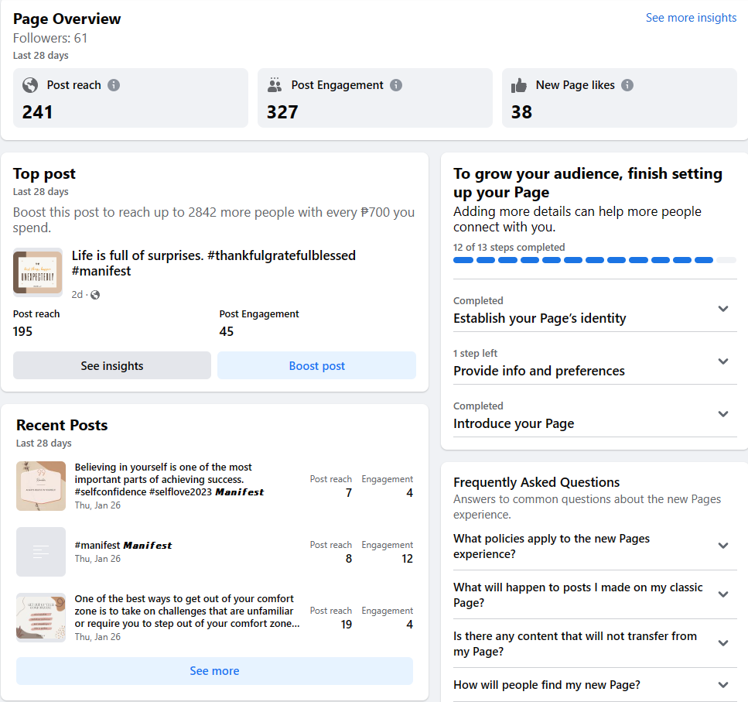Click the New Page likes value 38
Image resolution: width=748 pixels, height=702 pixels.
tap(521, 112)
